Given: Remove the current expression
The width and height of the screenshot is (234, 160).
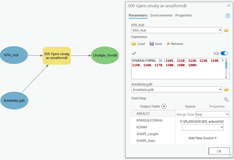Looking at the screenshot, I should (175, 44).
